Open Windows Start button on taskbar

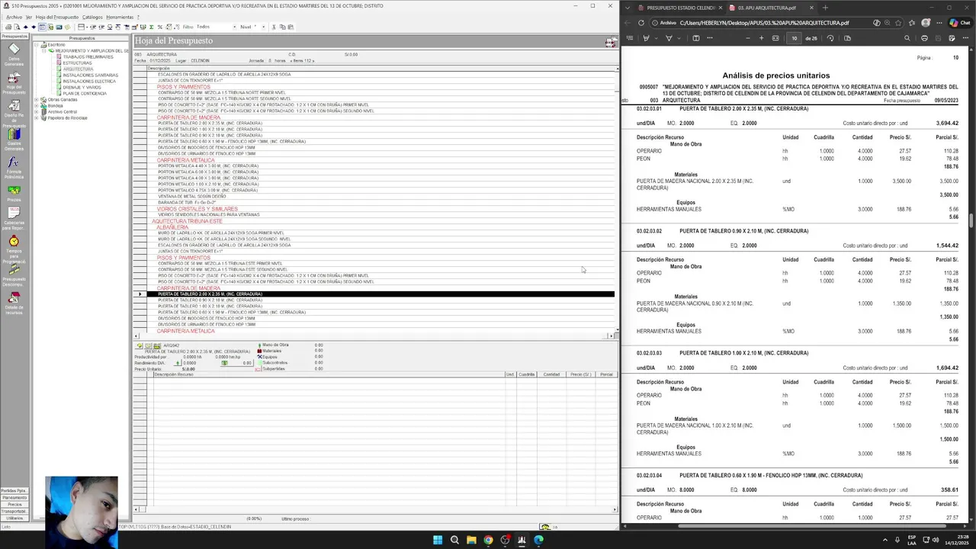coord(438,540)
